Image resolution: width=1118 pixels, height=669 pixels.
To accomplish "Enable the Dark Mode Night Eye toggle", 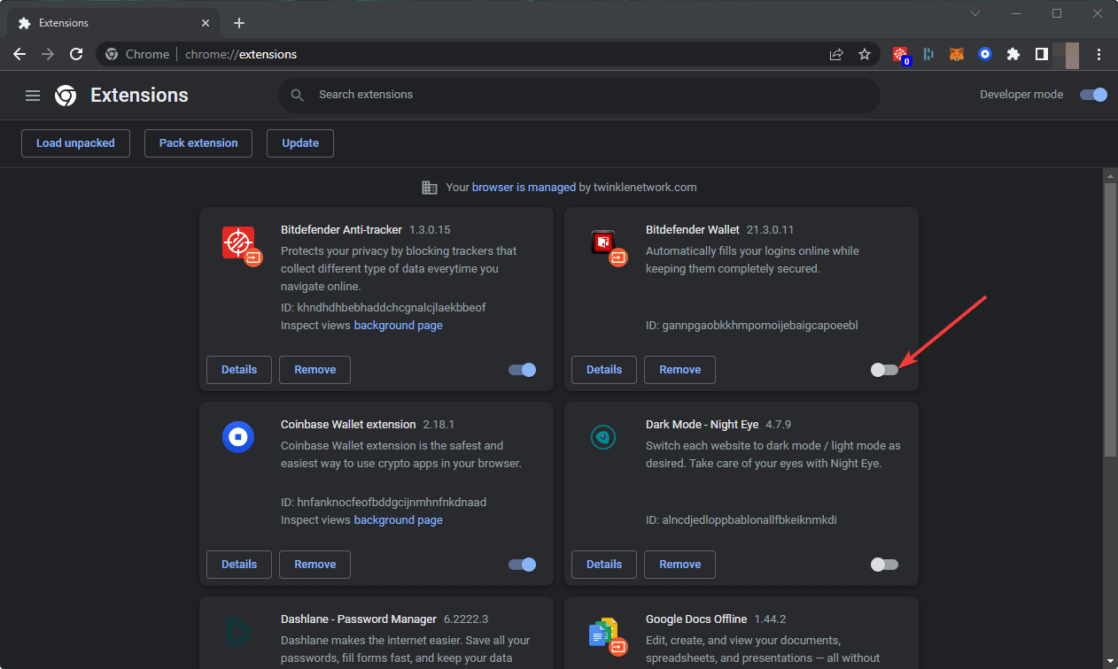I will (x=884, y=565).
